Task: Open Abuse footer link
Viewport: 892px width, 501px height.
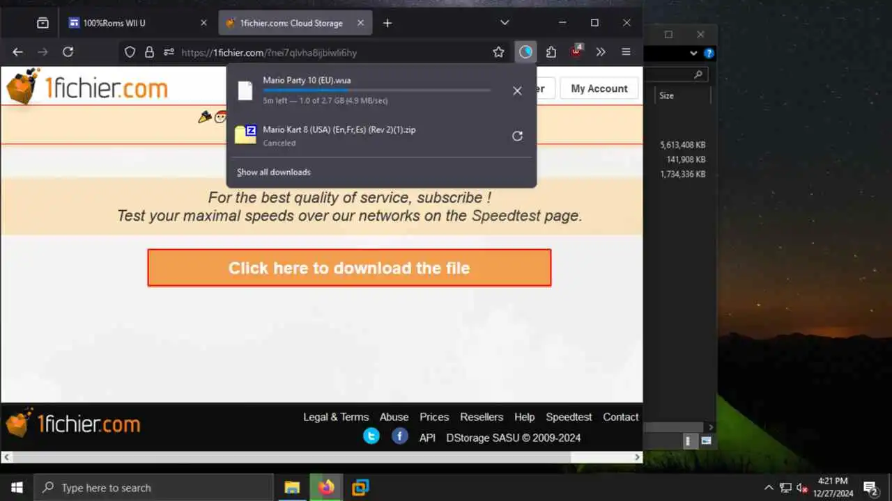Action: 394,417
